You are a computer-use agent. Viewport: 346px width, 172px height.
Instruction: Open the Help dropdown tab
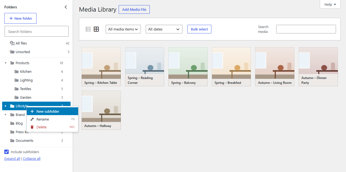[330, 4]
